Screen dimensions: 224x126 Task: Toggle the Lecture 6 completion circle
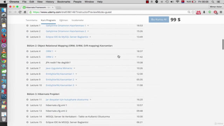click(x=27, y=63)
